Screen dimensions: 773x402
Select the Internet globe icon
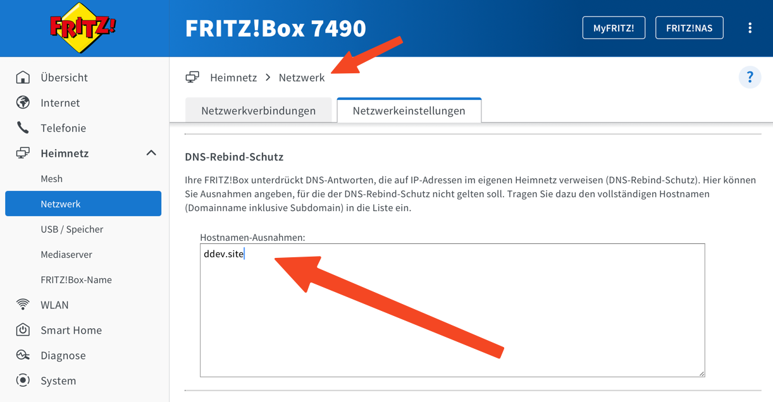click(x=23, y=102)
